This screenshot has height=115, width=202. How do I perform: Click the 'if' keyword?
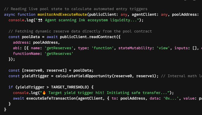click(x=11, y=87)
